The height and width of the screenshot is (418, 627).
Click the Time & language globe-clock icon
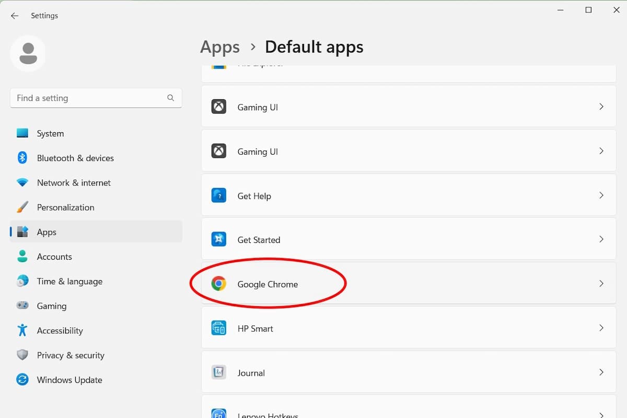pyautogui.click(x=22, y=281)
